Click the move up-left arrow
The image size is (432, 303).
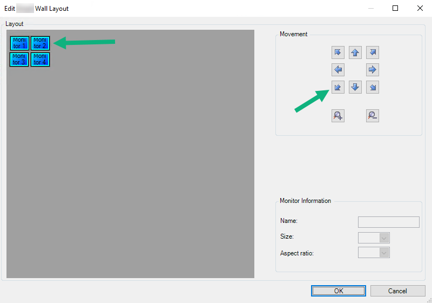pyautogui.click(x=338, y=52)
